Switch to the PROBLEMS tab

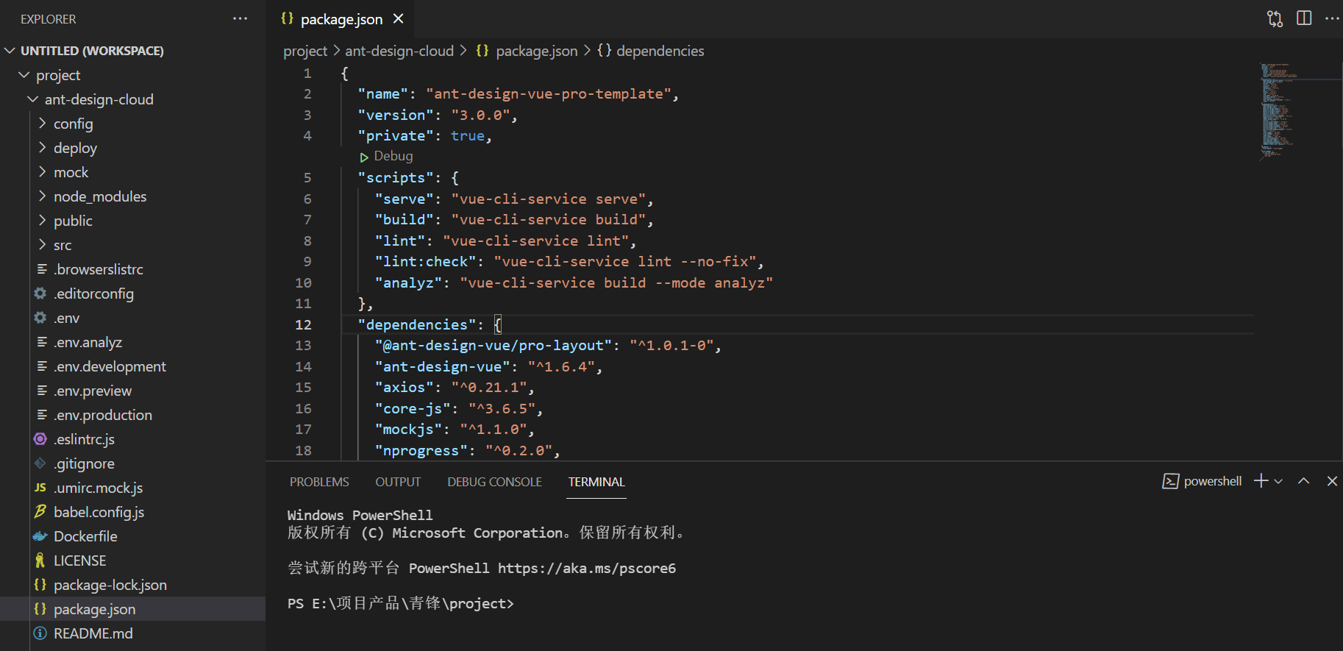[x=319, y=482]
